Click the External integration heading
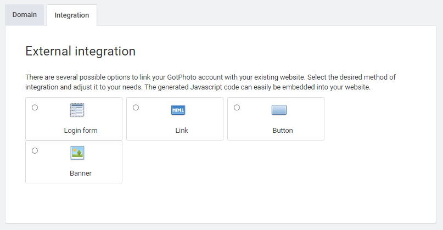Screen dimensions: 443x230 tap(81, 51)
